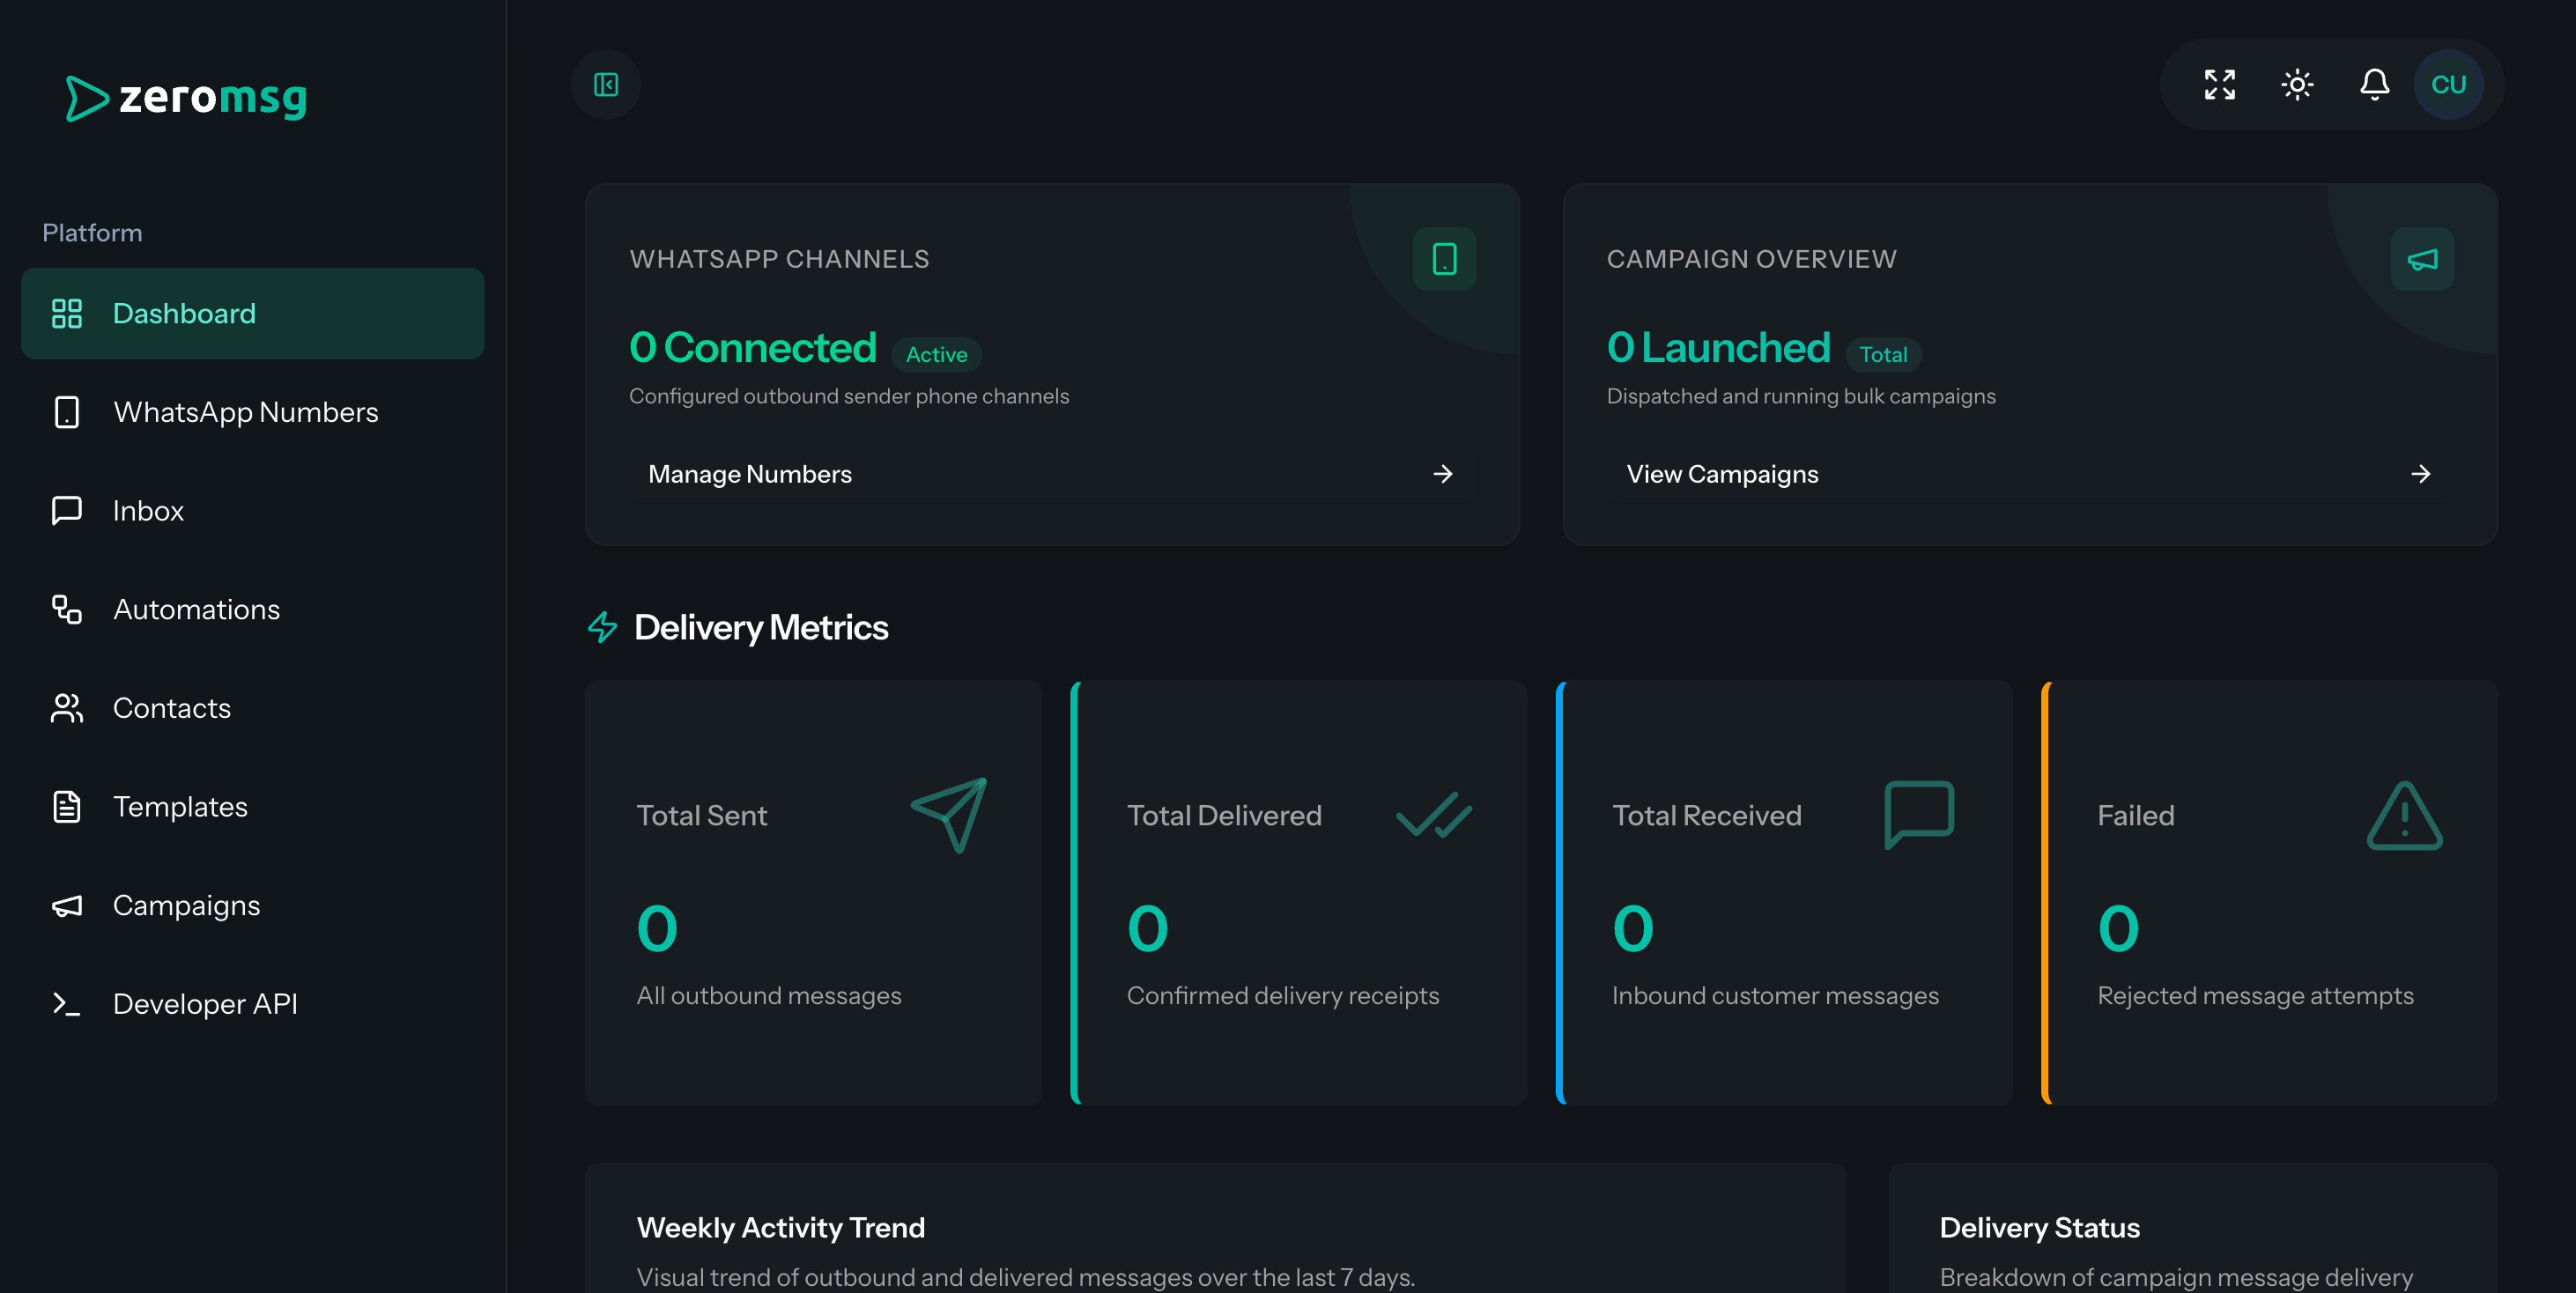
Task: Click arrow in View Campaigns row
Action: pos(2420,474)
